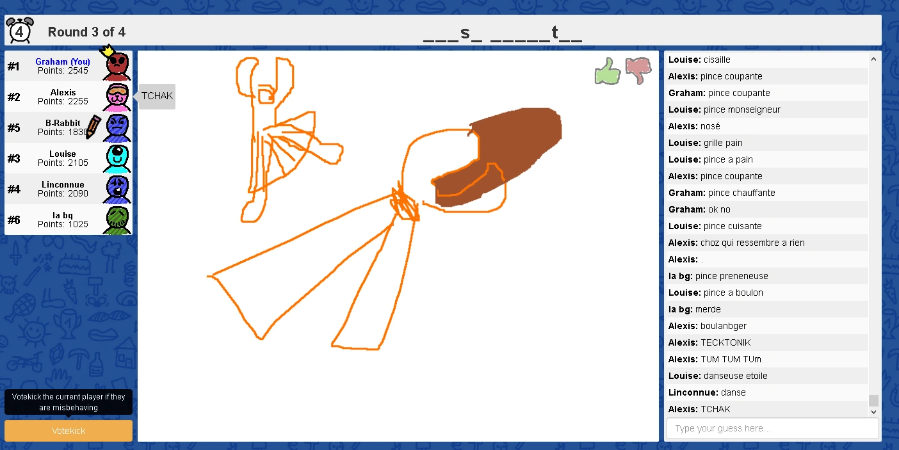The width and height of the screenshot is (899, 450).
Task: Click Louise's cyan one-eyed avatar
Action: (x=117, y=159)
